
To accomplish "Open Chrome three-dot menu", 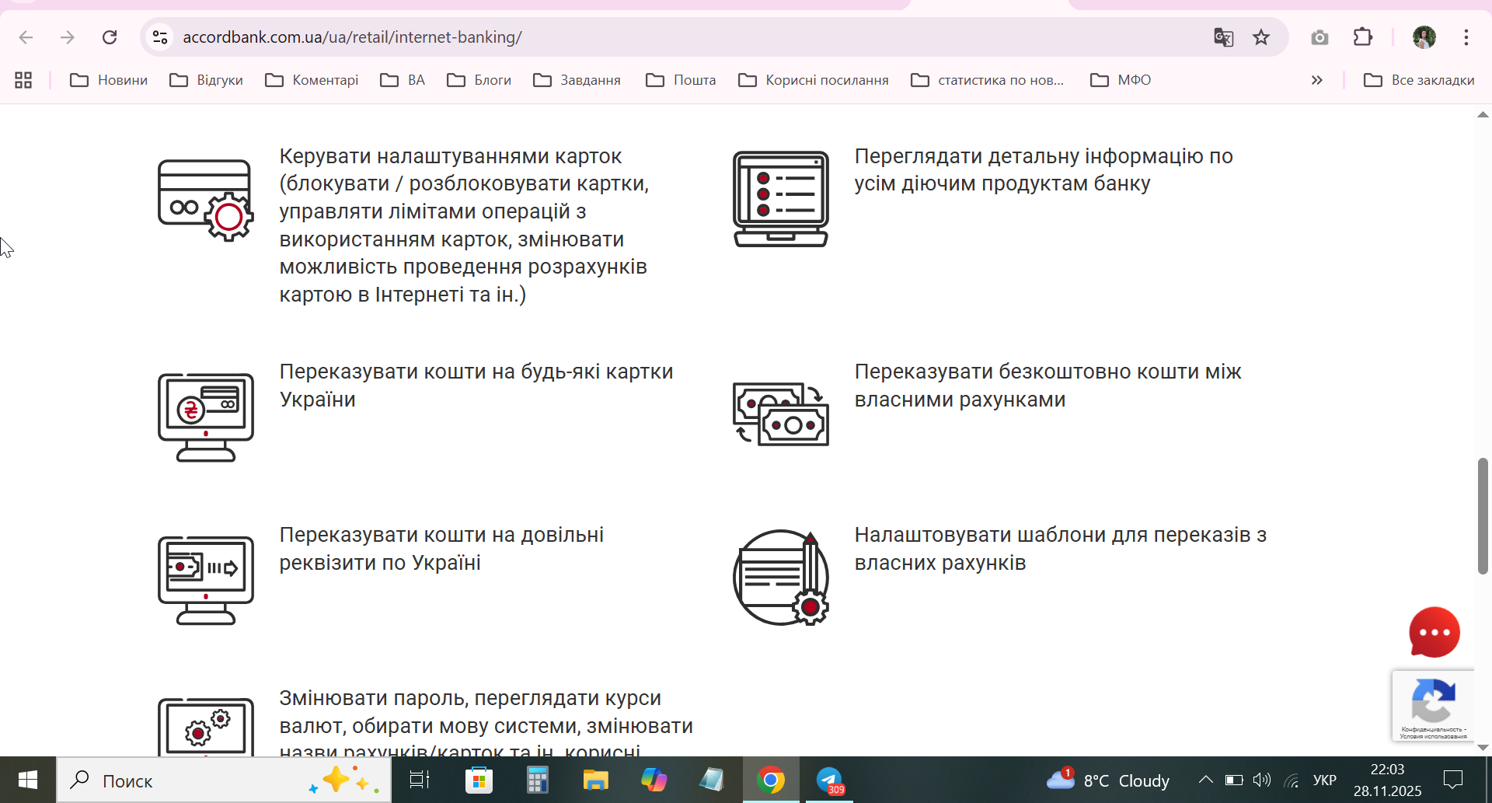I will coord(1466,37).
